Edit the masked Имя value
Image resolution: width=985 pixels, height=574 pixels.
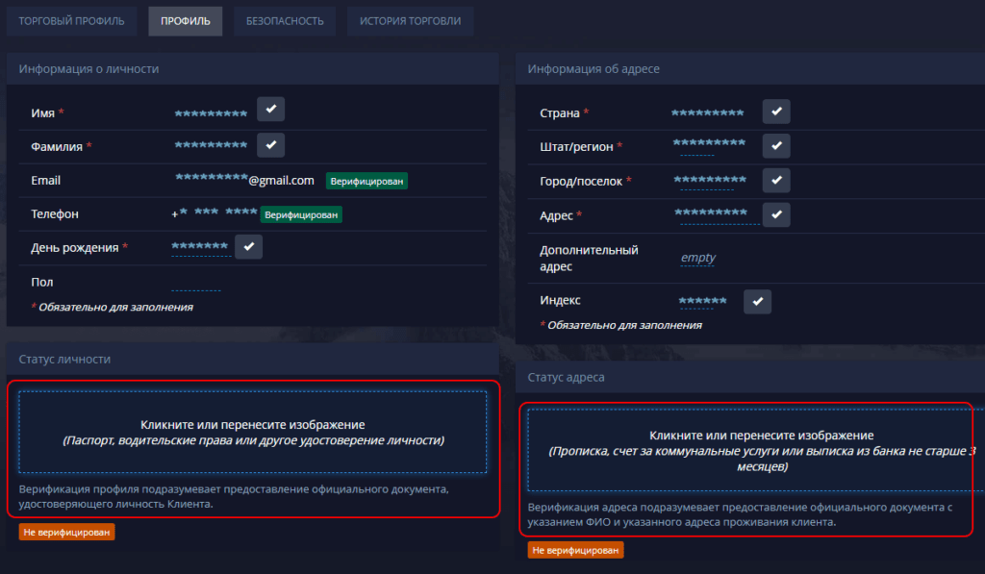pos(211,113)
